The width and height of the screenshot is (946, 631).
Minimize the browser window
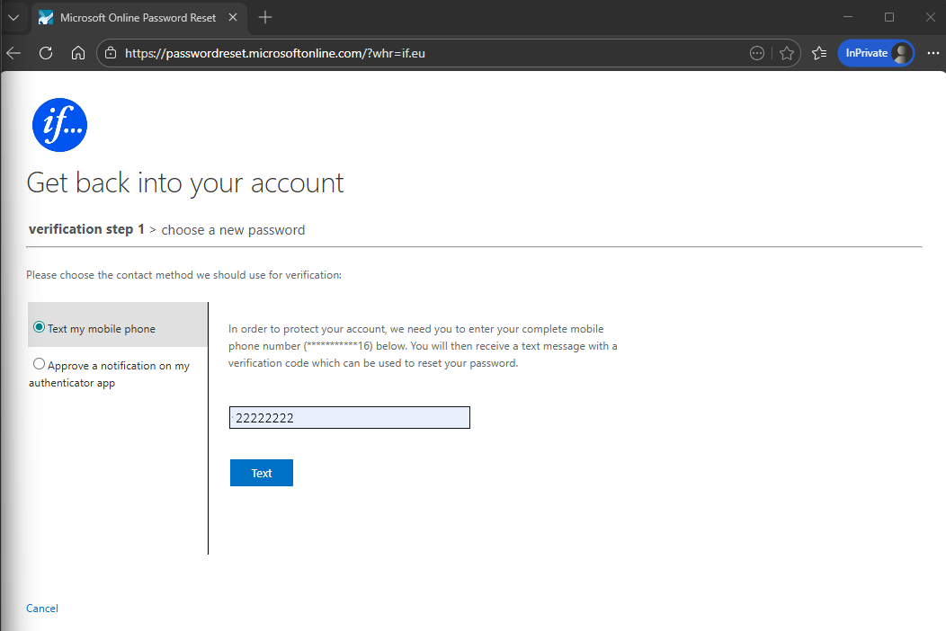pos(848,17)
